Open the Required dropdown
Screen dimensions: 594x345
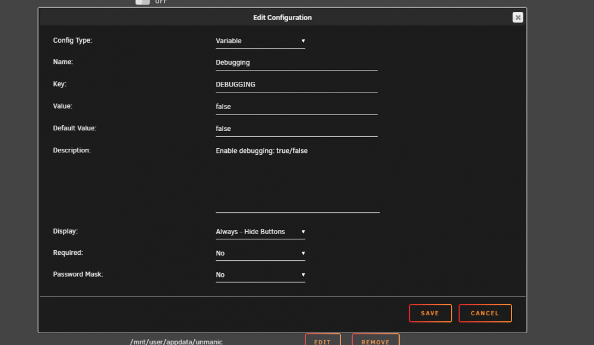(x=260, y=254)
